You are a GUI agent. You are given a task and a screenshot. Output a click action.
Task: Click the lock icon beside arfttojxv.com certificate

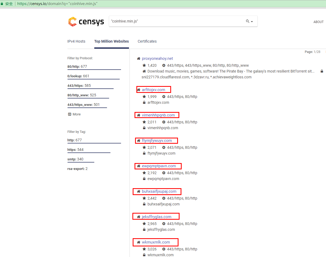click(x=144, y=102)
